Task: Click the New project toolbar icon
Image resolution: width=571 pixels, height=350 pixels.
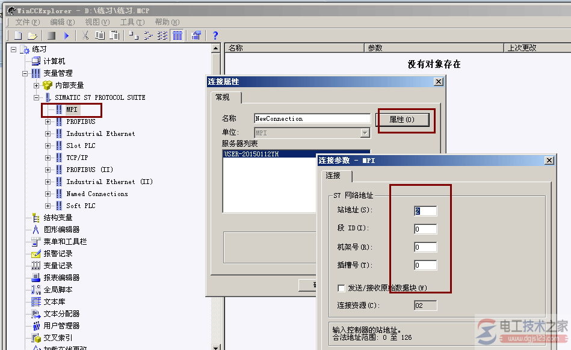Action: point(18,35)
